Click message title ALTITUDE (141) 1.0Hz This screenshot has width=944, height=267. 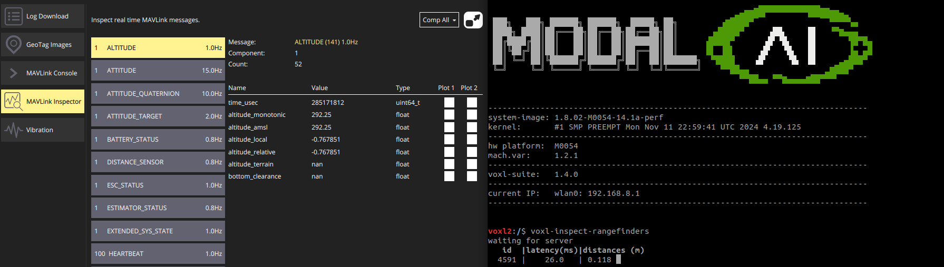[326, 42]
